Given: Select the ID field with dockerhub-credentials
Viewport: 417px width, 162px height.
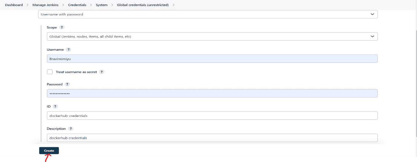Looking at the screenshot, I should click(212, 115).
